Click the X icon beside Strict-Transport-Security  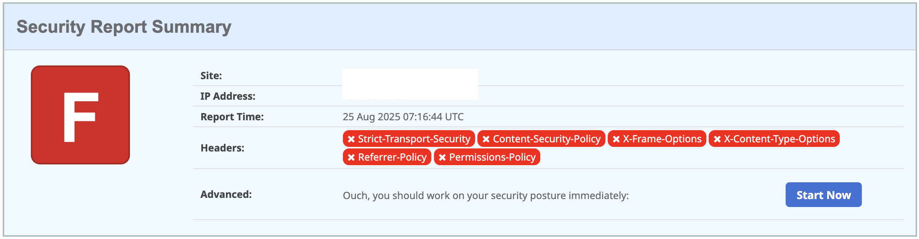click(x=351, y=139)
